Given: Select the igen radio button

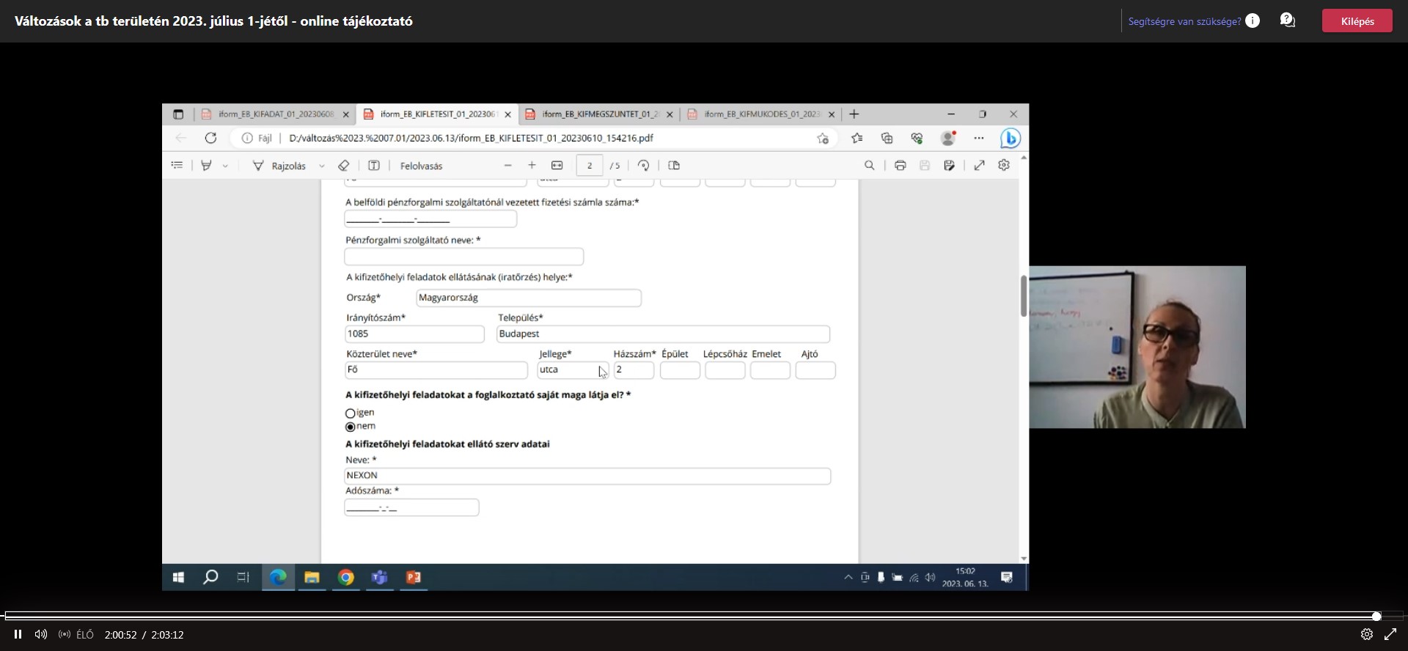Looking at the screenshot, I should pyautogui.click(x=351, y=413).
